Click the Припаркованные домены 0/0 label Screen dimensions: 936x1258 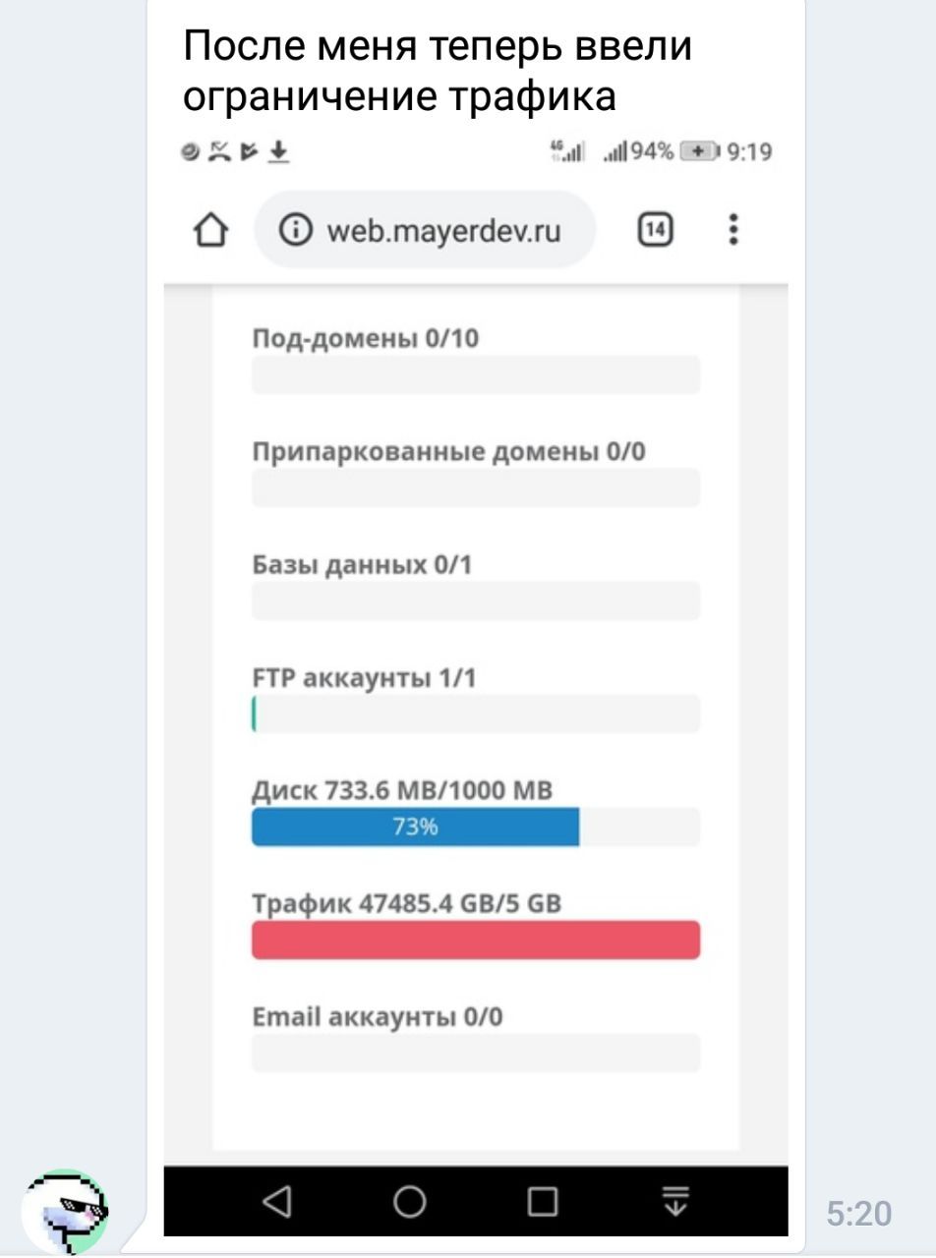point(449,452)
